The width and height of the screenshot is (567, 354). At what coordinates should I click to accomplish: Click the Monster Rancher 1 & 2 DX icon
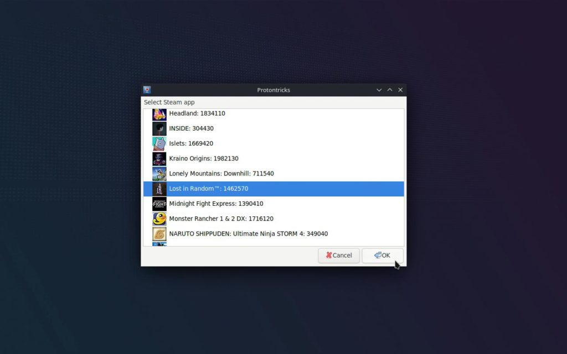159,218
